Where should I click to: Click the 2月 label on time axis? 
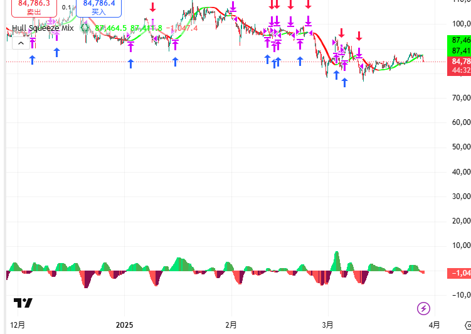point(231,325)
